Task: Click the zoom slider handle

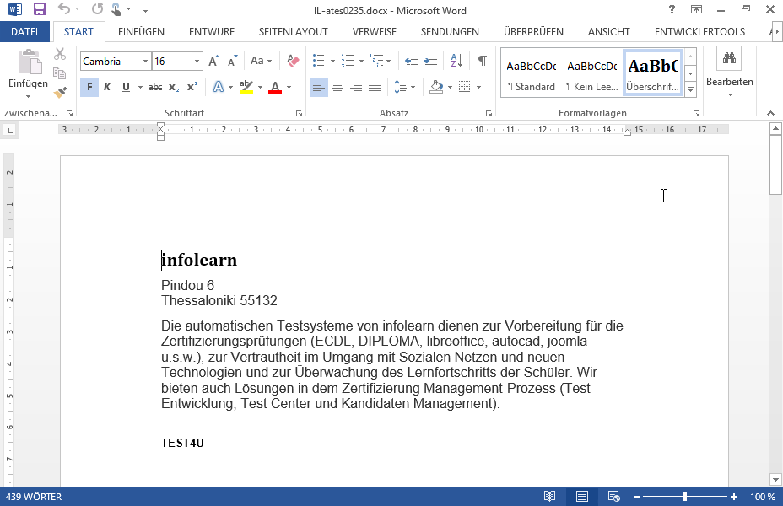Action: coord(685,497)
